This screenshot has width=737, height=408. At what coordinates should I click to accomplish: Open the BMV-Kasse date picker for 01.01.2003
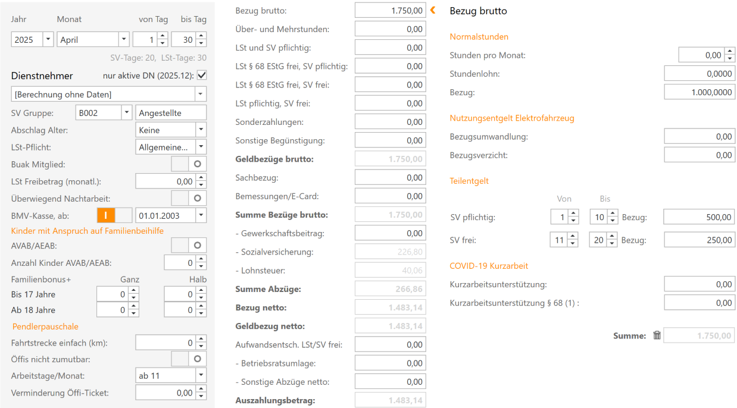point(201,215)
